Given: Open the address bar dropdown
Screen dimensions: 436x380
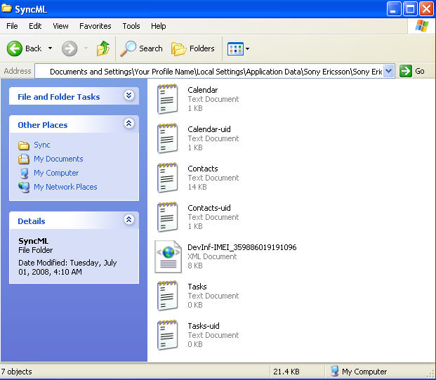Looking at the screenshot, I should [389, 71].
